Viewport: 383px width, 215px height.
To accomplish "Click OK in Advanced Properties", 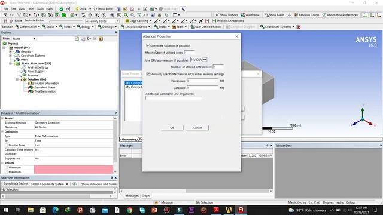I will tap(172, 128).
